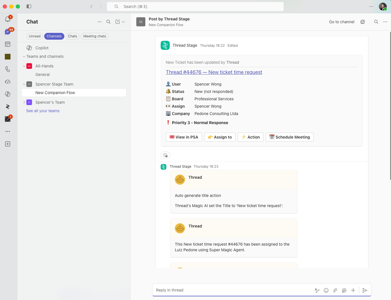Open the Loop component icon in reply box
This screenshot has width=391, height=300.
tap(344, 290)
